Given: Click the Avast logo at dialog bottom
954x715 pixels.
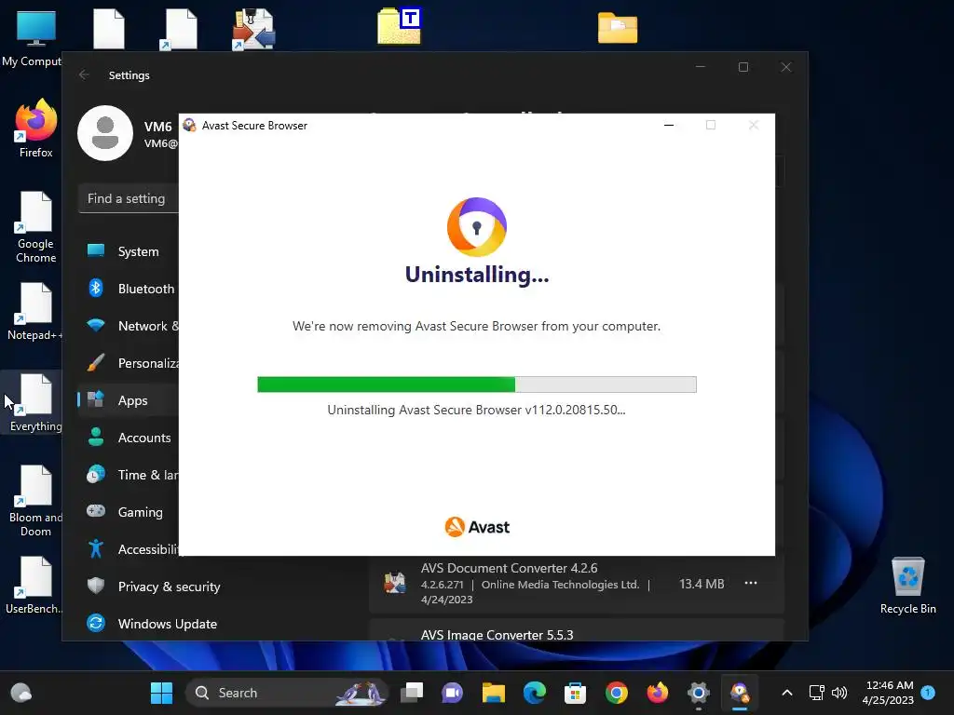Looking at the screenshot, I should (x=477, y=527).
